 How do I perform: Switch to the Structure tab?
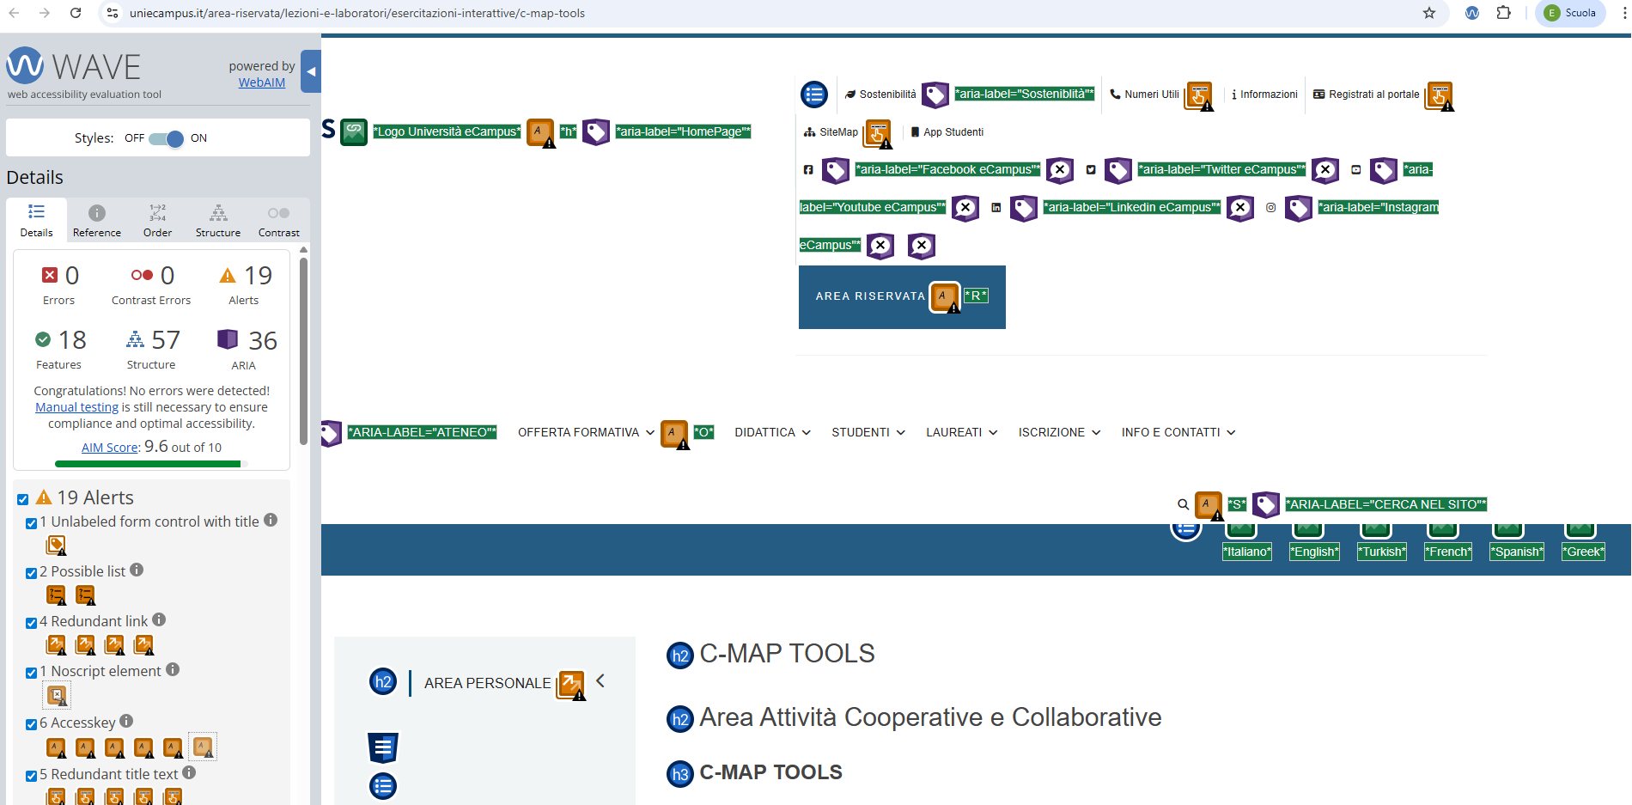point(218,220)
